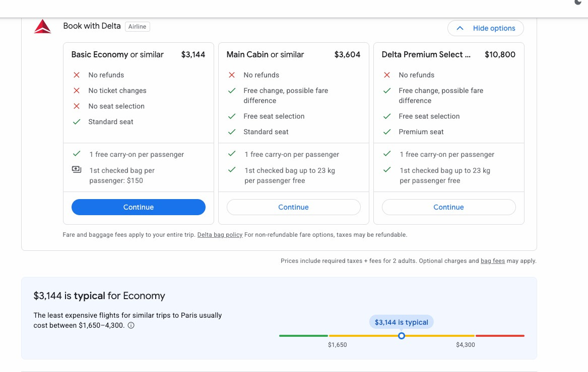Open the Delta bag policy link

[x=220, y=235]
